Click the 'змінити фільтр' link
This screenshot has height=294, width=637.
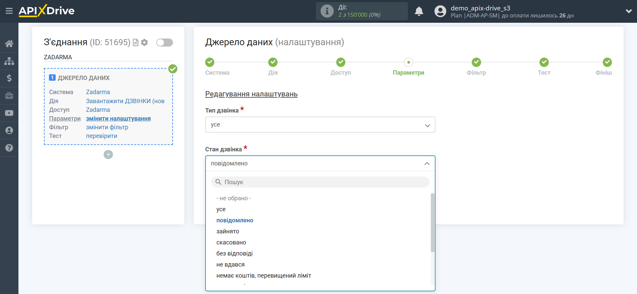(107, 127)
